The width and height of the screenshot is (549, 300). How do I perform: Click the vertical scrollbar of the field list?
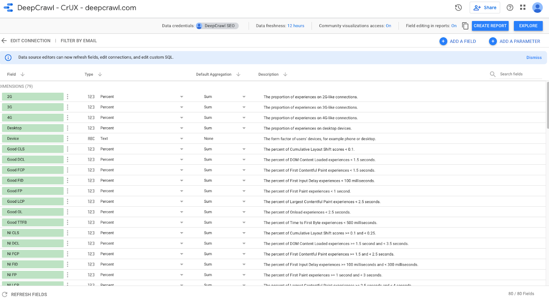[x=548, y=105]
